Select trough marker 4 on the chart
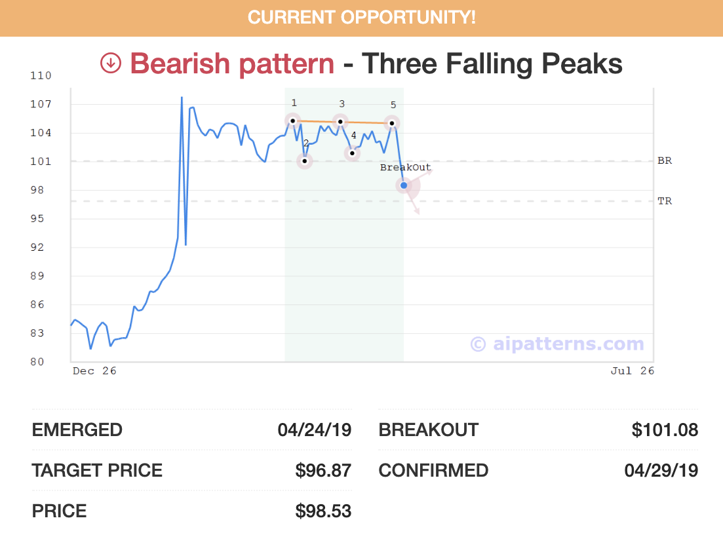Screen dimensions: 723x533 (353, 153)
